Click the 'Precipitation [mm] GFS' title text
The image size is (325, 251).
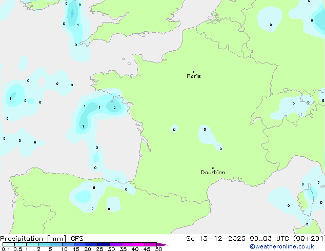[x=42, y=239]
